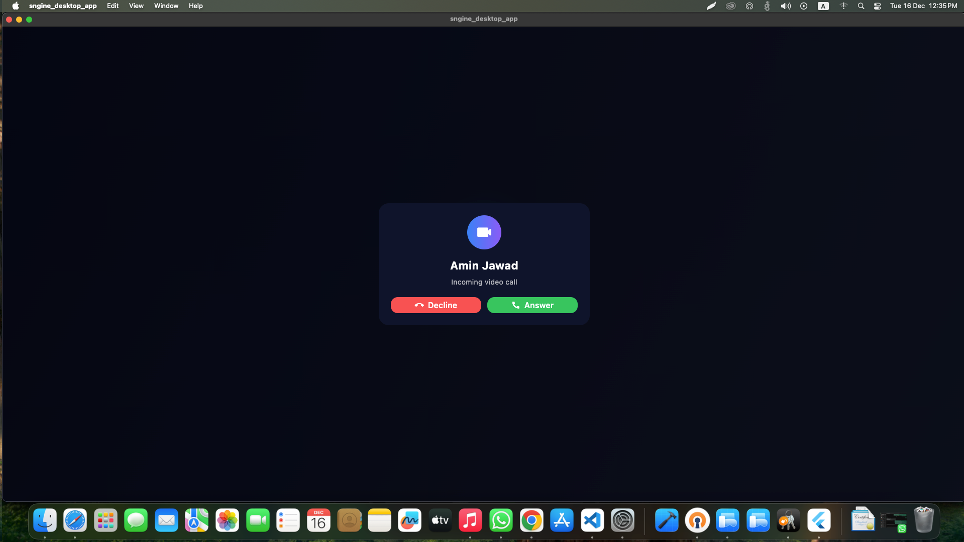
Task: Open the Trash in the Dock
Action: click(x=924, y=520)
